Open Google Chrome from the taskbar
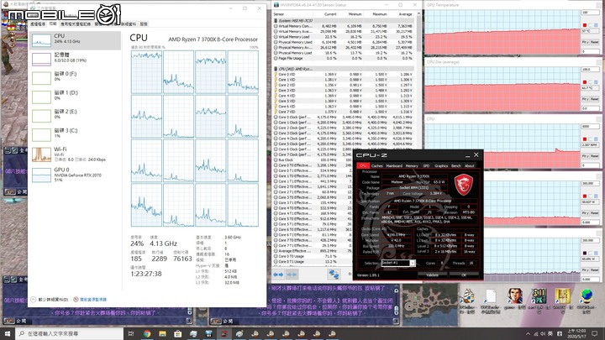 pos(147,334)
